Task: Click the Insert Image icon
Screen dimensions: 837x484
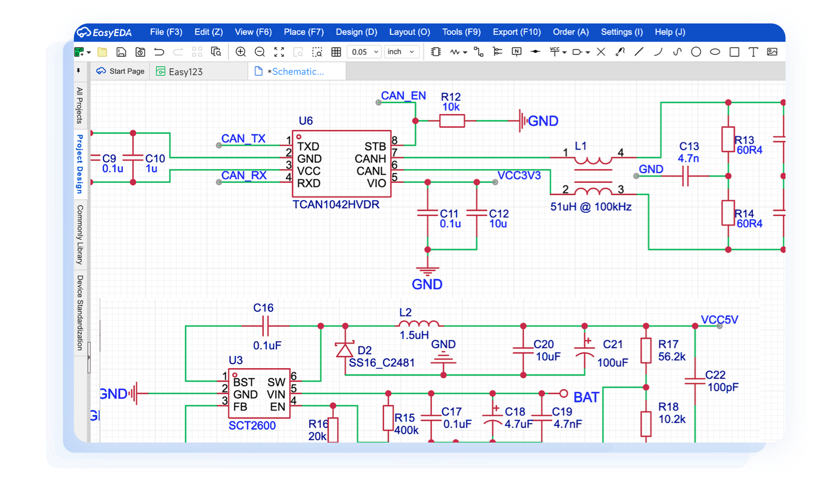Action: [772, 52]
